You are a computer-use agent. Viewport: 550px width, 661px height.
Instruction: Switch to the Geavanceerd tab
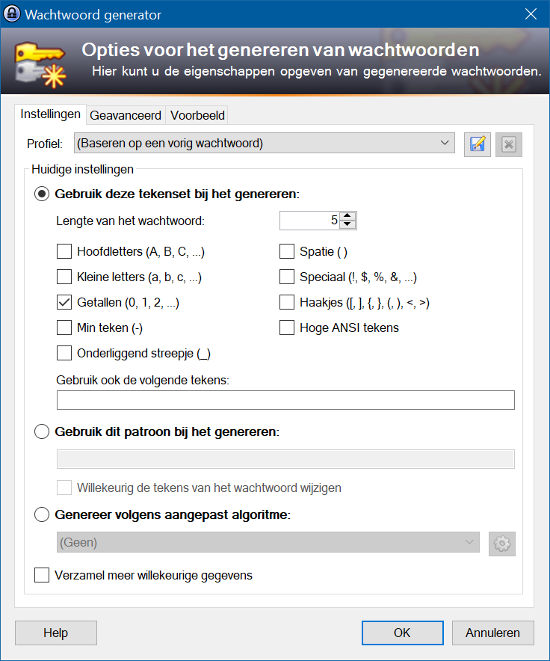(126, 115)
